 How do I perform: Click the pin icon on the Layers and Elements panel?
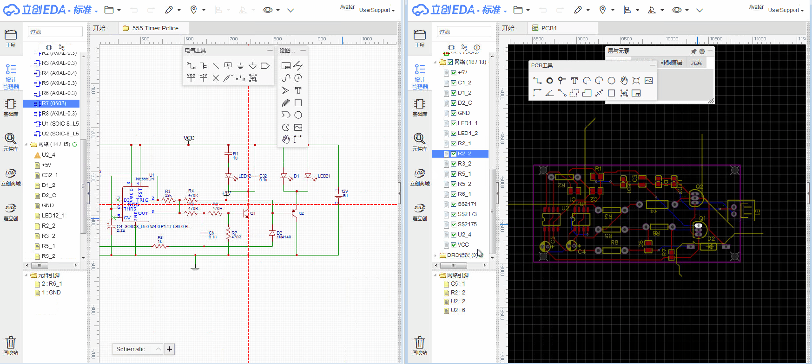coord(693,51)
